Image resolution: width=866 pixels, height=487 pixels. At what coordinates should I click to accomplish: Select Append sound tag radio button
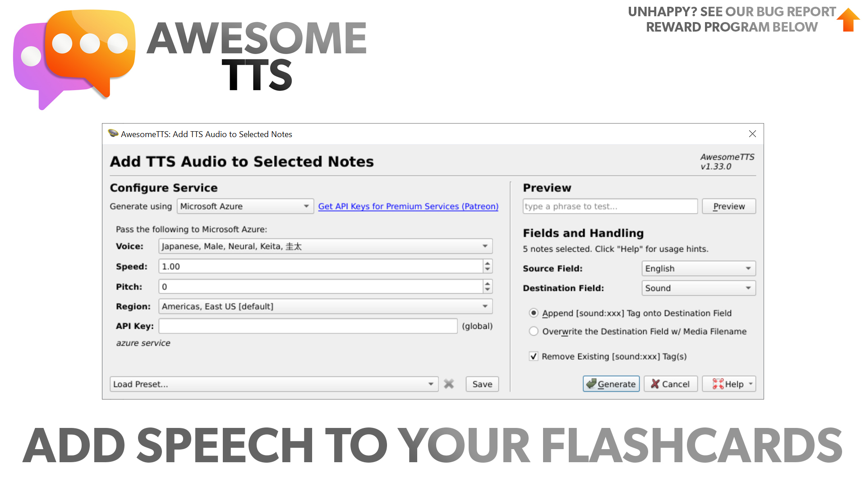click(533, 313)
